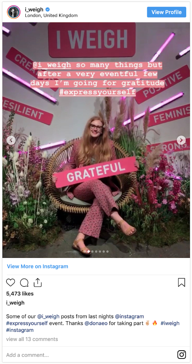Open the View More on Instagram link

(38, 266)
